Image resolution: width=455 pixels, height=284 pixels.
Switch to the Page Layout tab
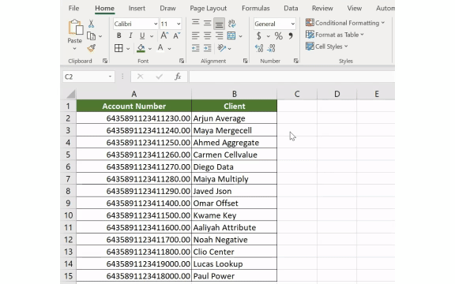pos(209,8)
